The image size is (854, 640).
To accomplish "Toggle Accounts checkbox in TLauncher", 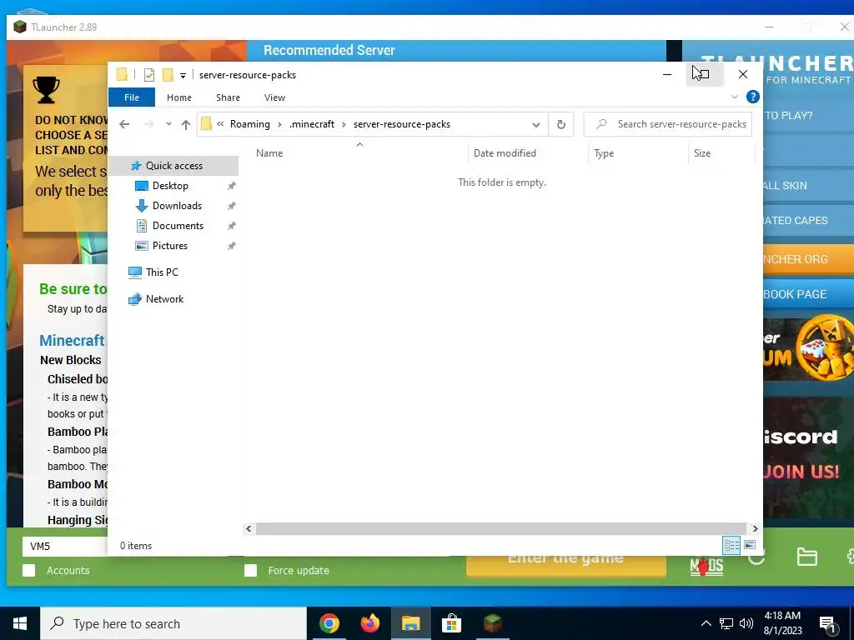I will click(x=29, y=570).
